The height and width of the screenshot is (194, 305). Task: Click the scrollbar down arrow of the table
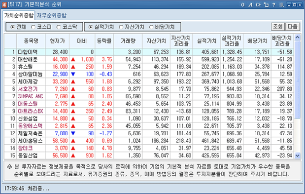(297, 155)
